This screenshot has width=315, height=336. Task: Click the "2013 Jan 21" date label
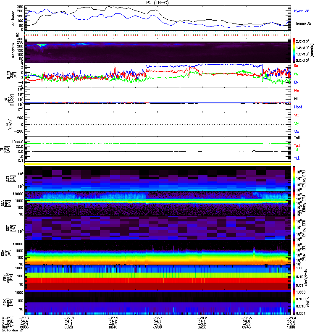(x=13, y=330)
